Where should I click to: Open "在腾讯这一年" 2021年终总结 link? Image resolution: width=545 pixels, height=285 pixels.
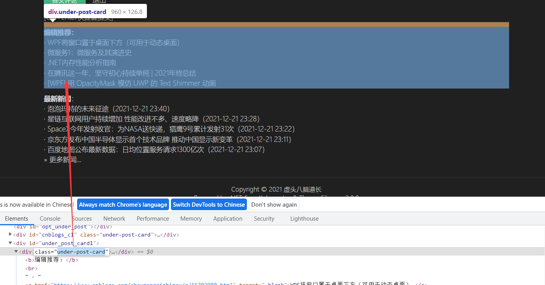(x=122, y=73)
